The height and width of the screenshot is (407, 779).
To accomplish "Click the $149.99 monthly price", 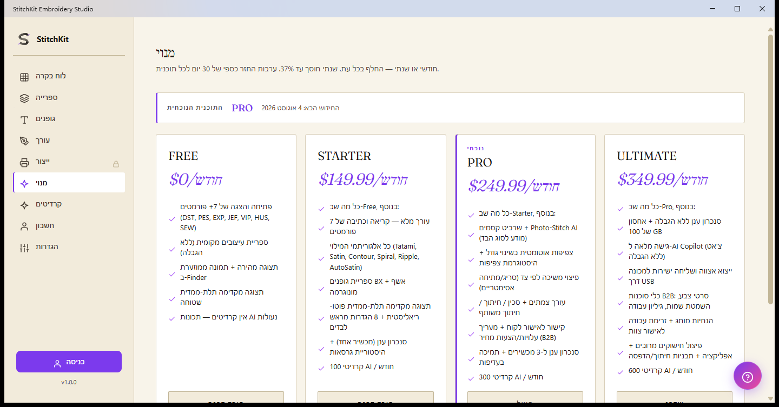I will point(363,179).
